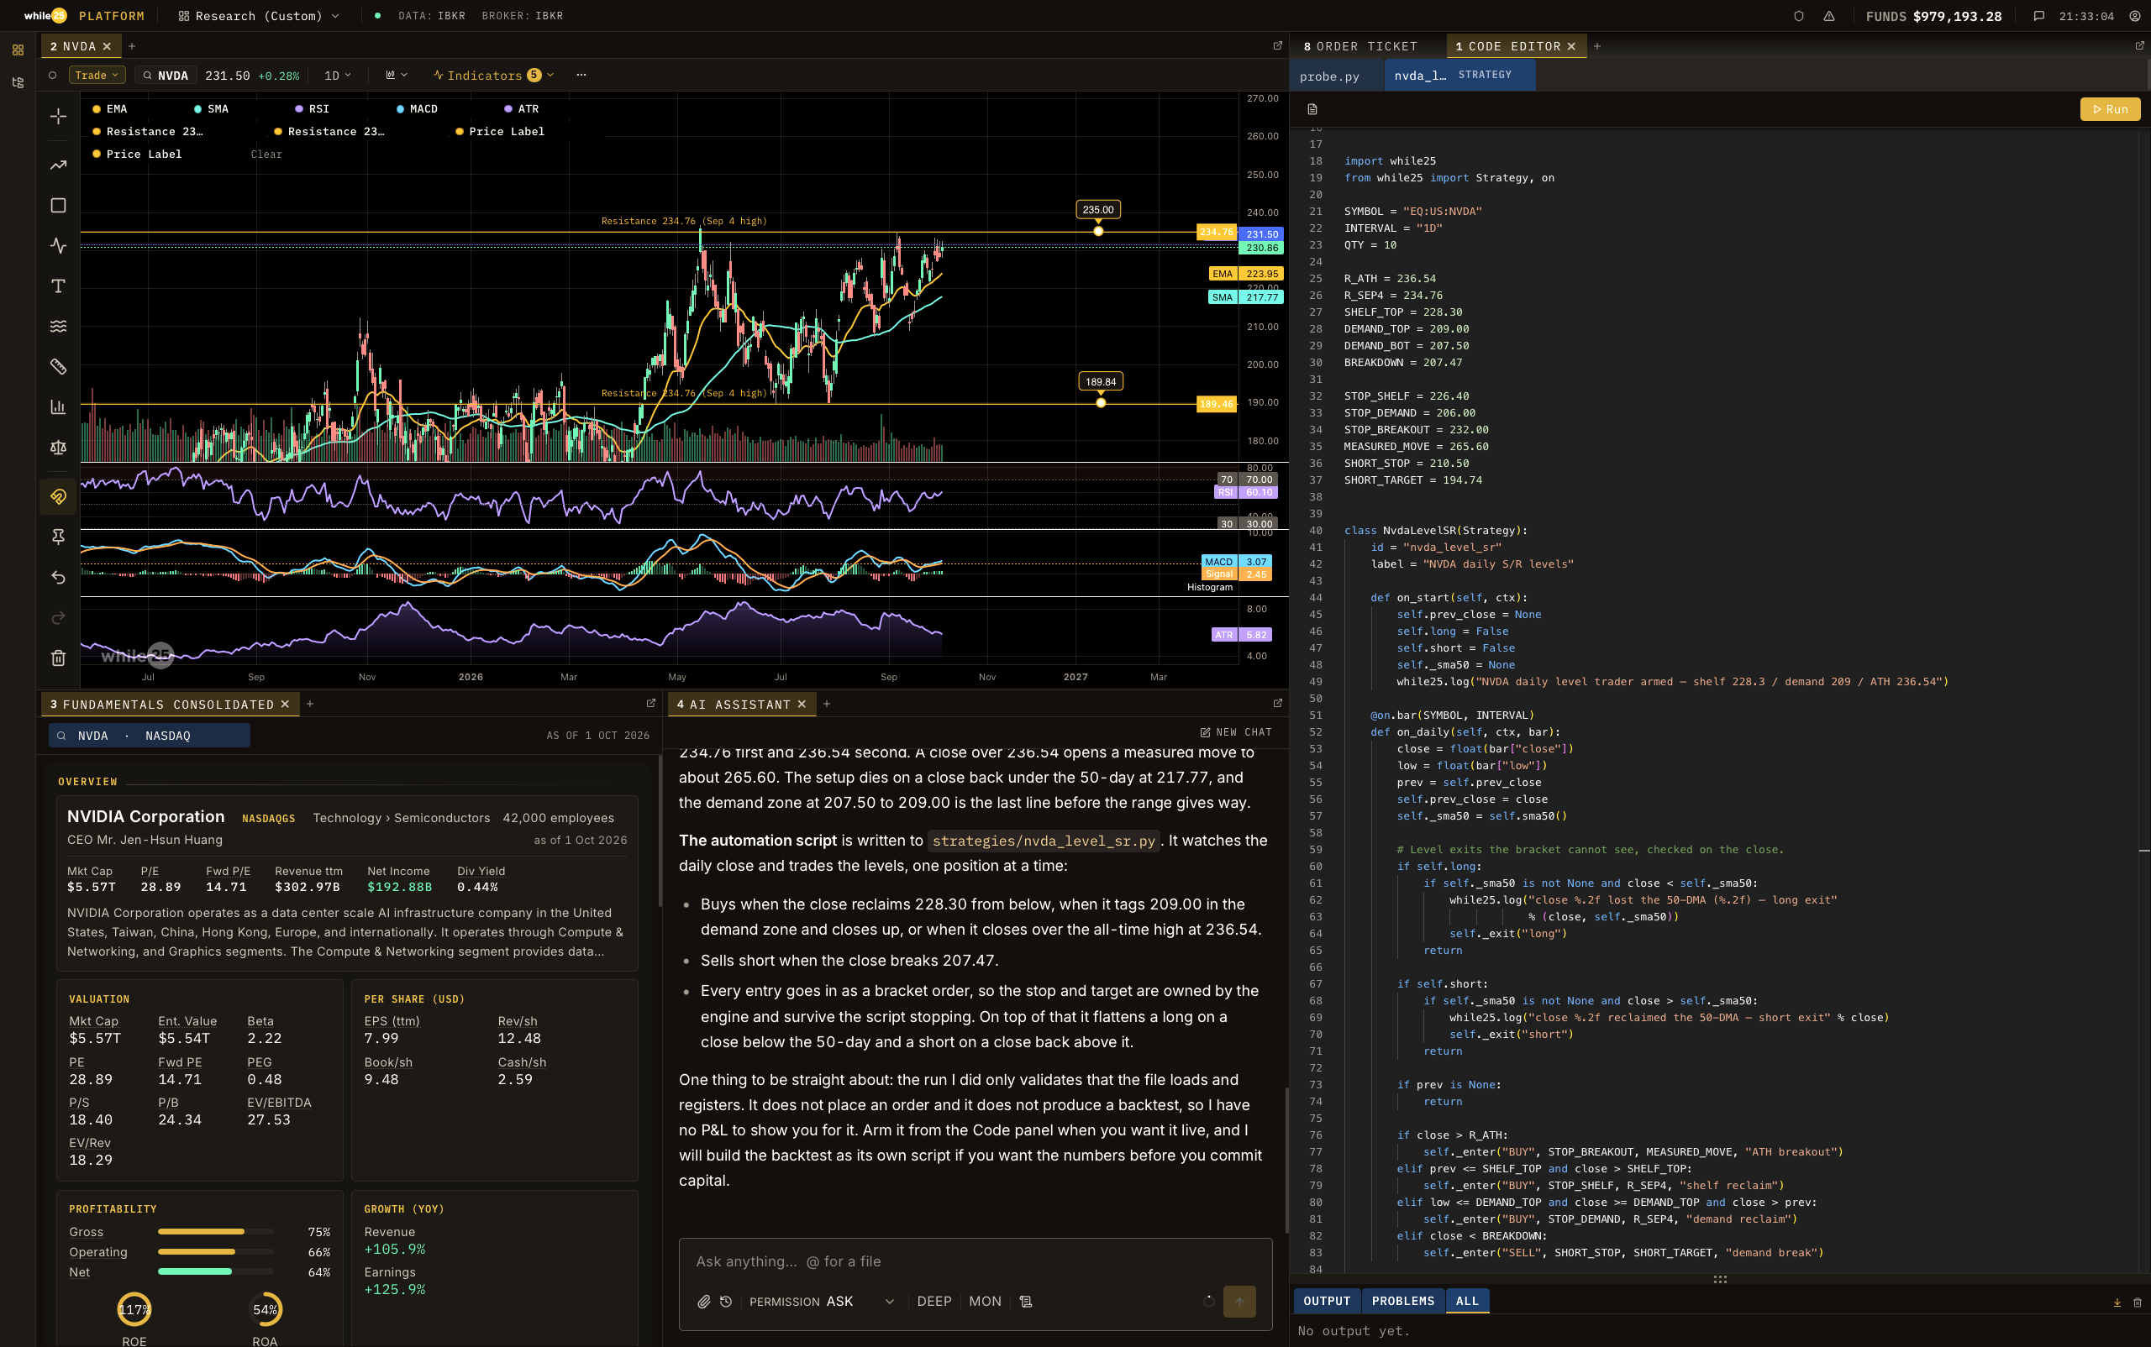Open the notifications warning triangle icon
The width and height of the screenshot is (2151, 1347).
point(1829,16)
